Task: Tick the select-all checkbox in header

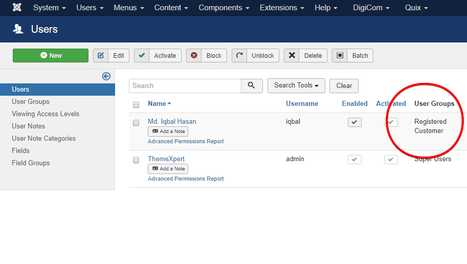Action: 136,105
